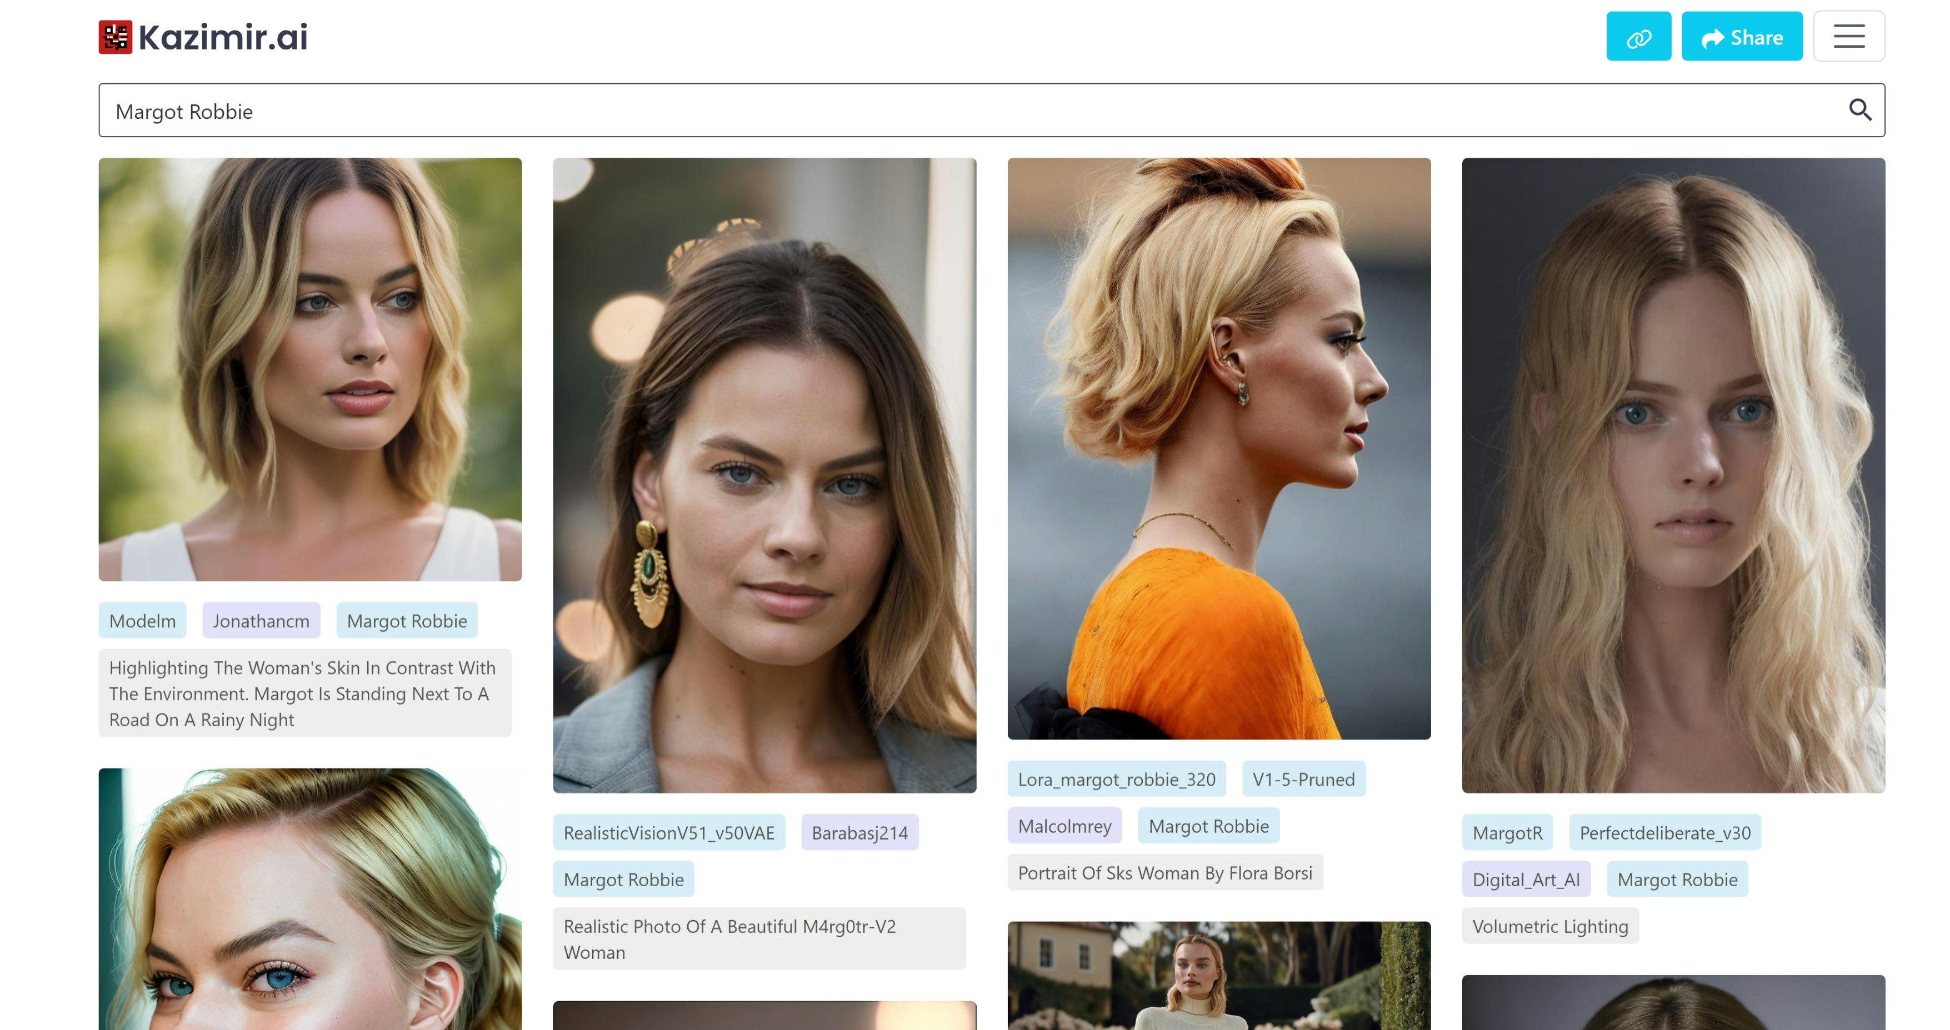Select the Digital_Art_AI user tag
Image resolution: width=1950 pixels, height=1030 pixels.
[1526, 880]
